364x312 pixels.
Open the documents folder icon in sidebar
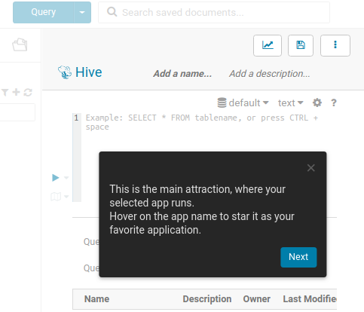point(20,45)
